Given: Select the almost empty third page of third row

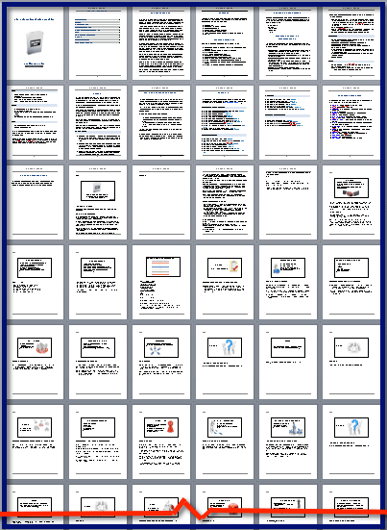Looking at the screenshot, I should (161, 202).
